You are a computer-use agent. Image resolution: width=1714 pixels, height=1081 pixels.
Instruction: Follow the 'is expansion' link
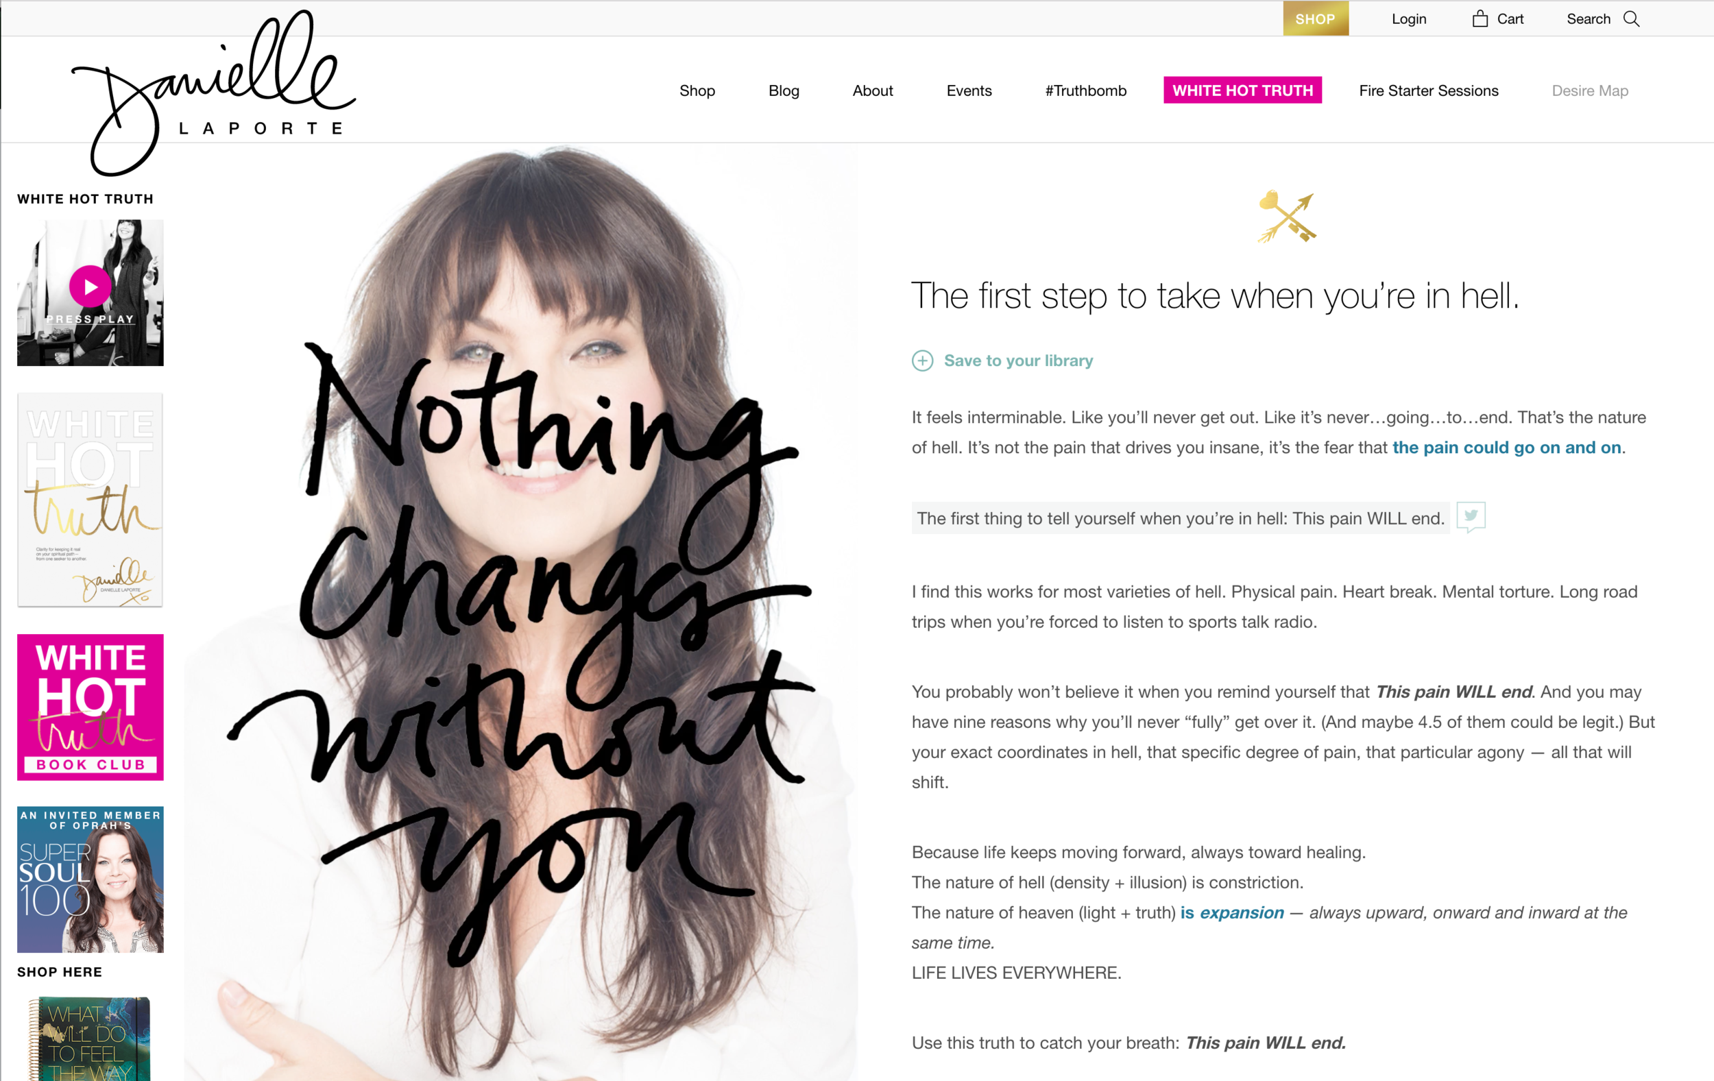[1232, 913]
